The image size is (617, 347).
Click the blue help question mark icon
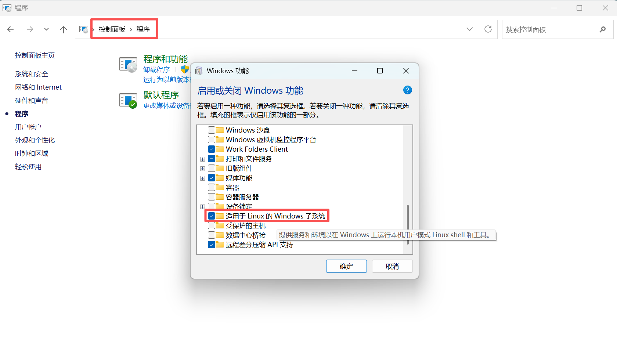(407, 90)
